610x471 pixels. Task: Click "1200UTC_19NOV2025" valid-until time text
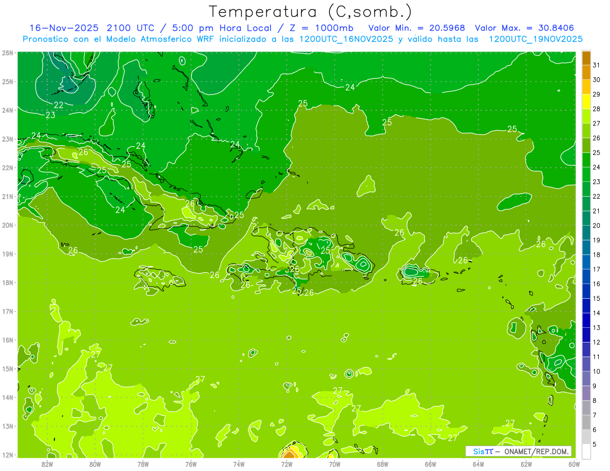pos(536,39)
